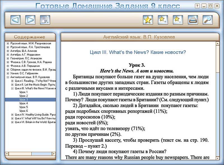Select Геометрия. Л.С. Атанасян label

26,58
